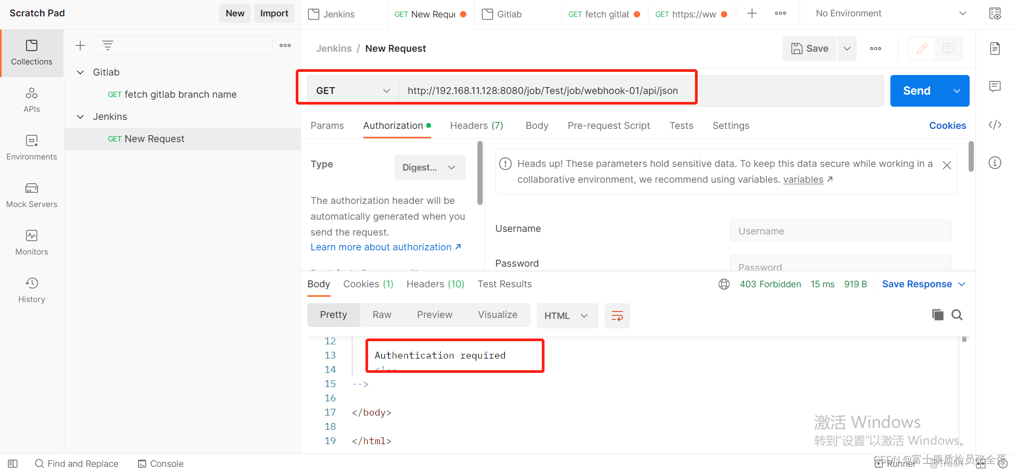This screenshot has height=470, width=1014.
Task: Collapse the Jenkins collection
Action: coord(80,117)
